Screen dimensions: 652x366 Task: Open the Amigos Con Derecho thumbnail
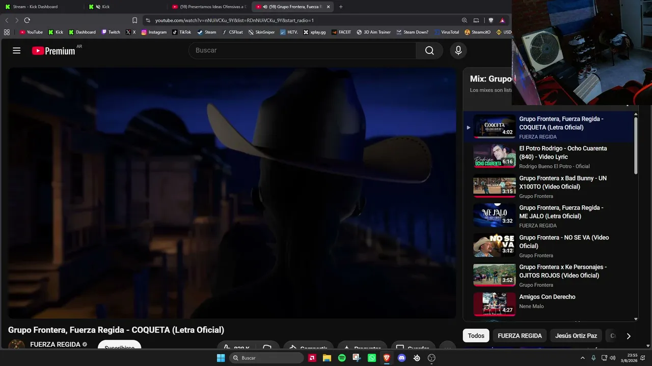[x=494, y=304]
